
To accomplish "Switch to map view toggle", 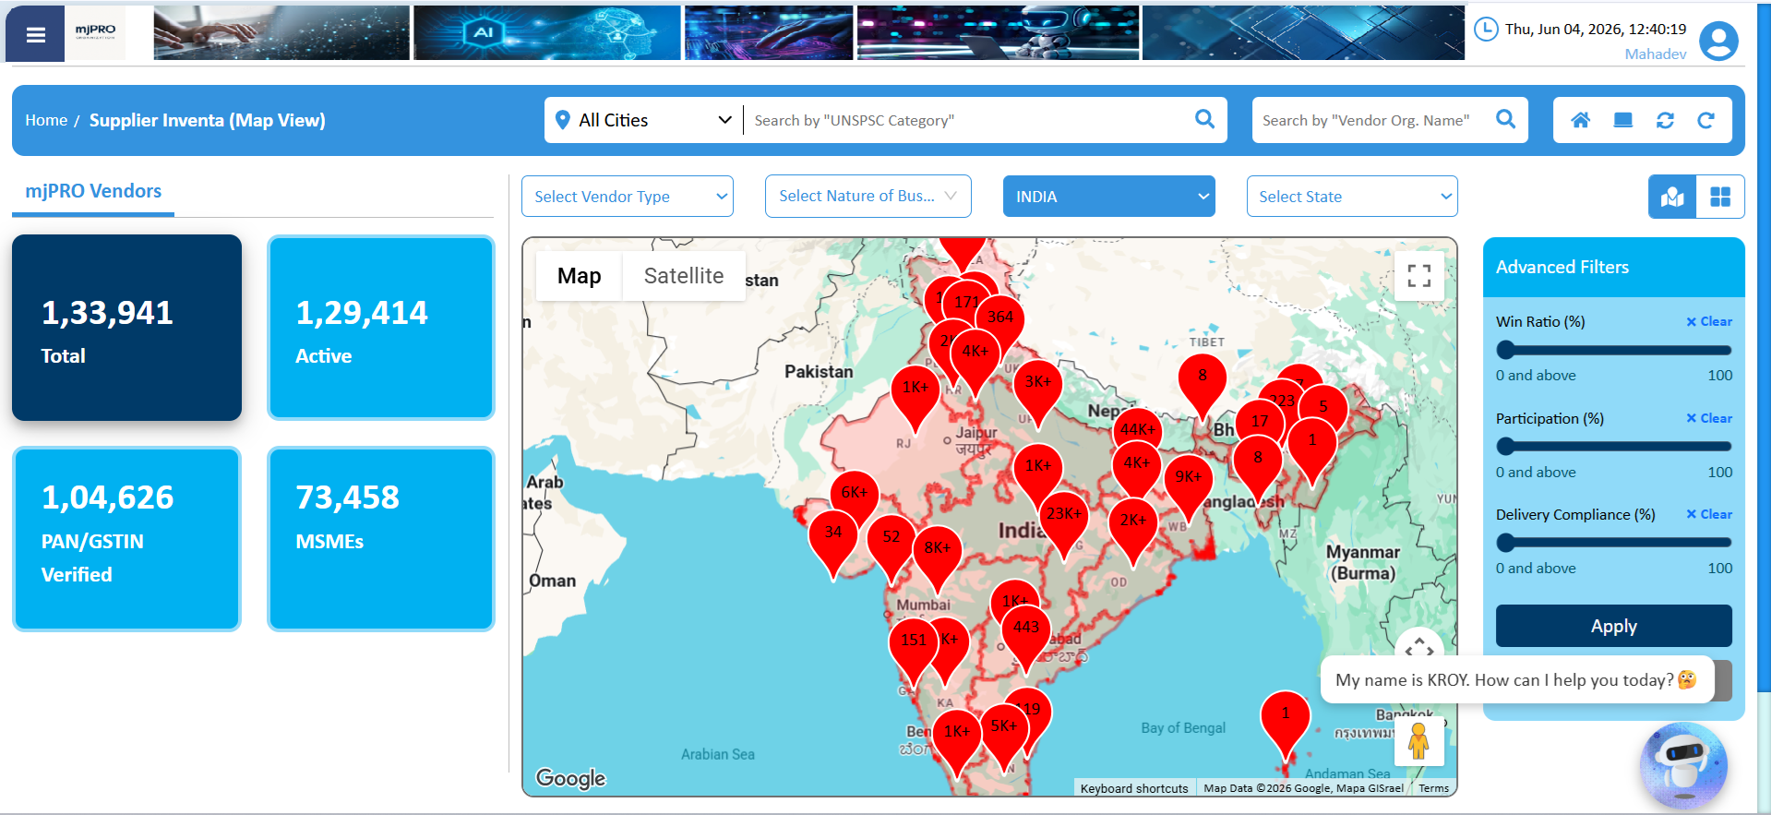I will (1672, 197).
